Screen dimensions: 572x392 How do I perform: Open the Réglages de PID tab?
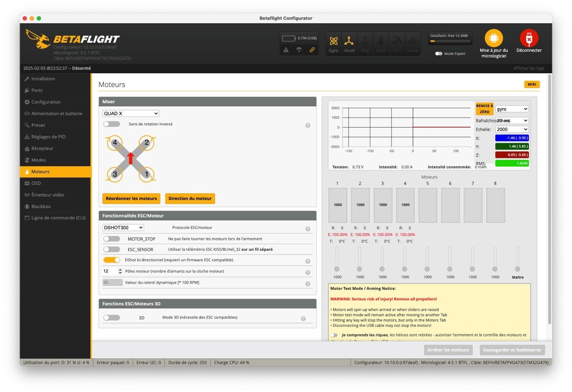pyautogui.click(x=55, y=137)
